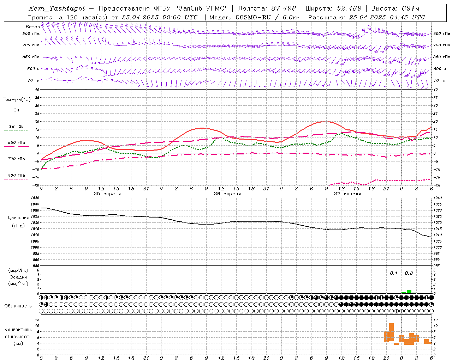
Task: Click the precipitation value "0.1"
Action: pyautogui.click(x=394, y=273)
